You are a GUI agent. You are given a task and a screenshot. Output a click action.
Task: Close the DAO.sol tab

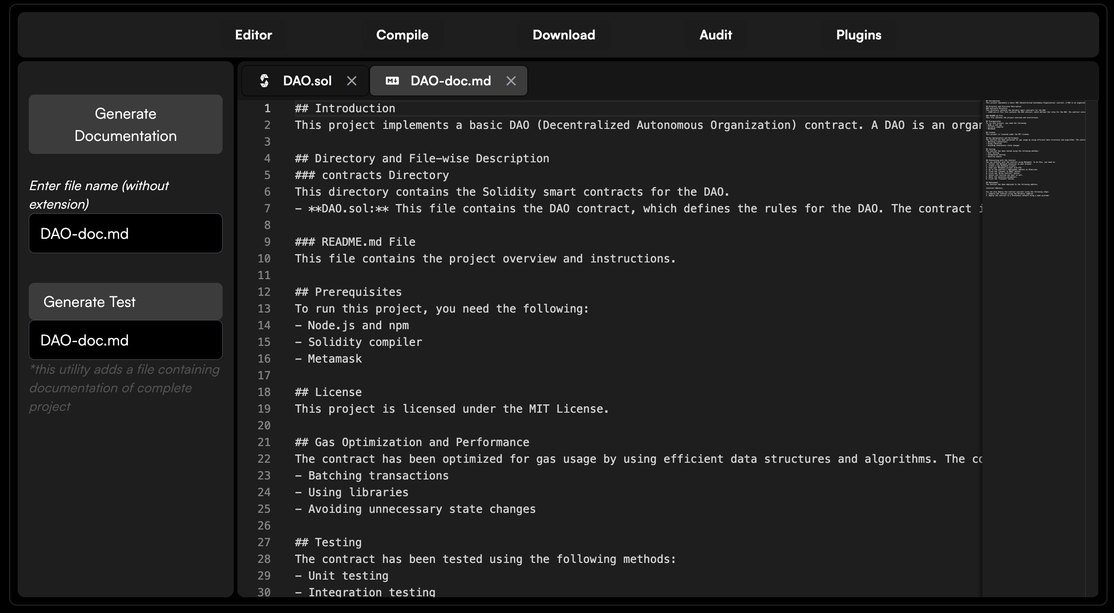coord(352,81)
